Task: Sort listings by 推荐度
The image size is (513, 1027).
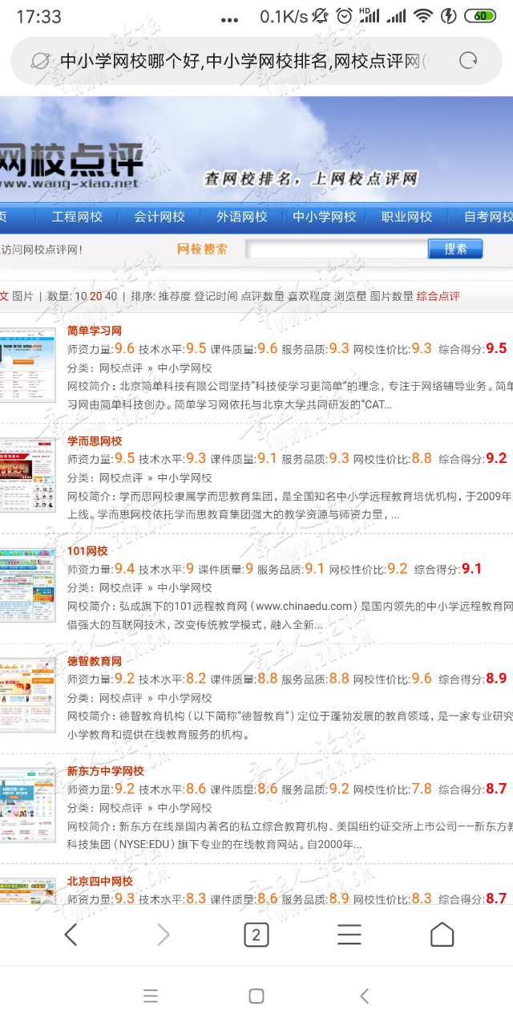Action: 175,296
